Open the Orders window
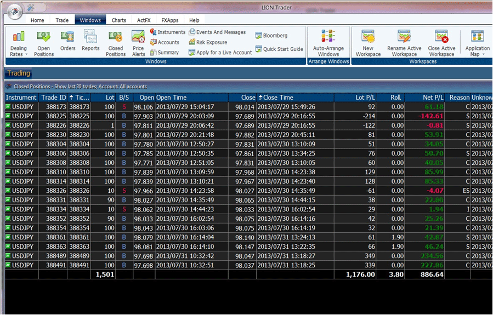Screen dimensions: 493x315 click(67, 41)
